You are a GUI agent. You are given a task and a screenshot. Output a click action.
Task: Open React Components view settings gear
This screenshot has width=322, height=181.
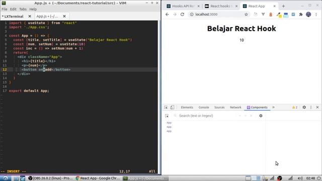click(261, 116)
